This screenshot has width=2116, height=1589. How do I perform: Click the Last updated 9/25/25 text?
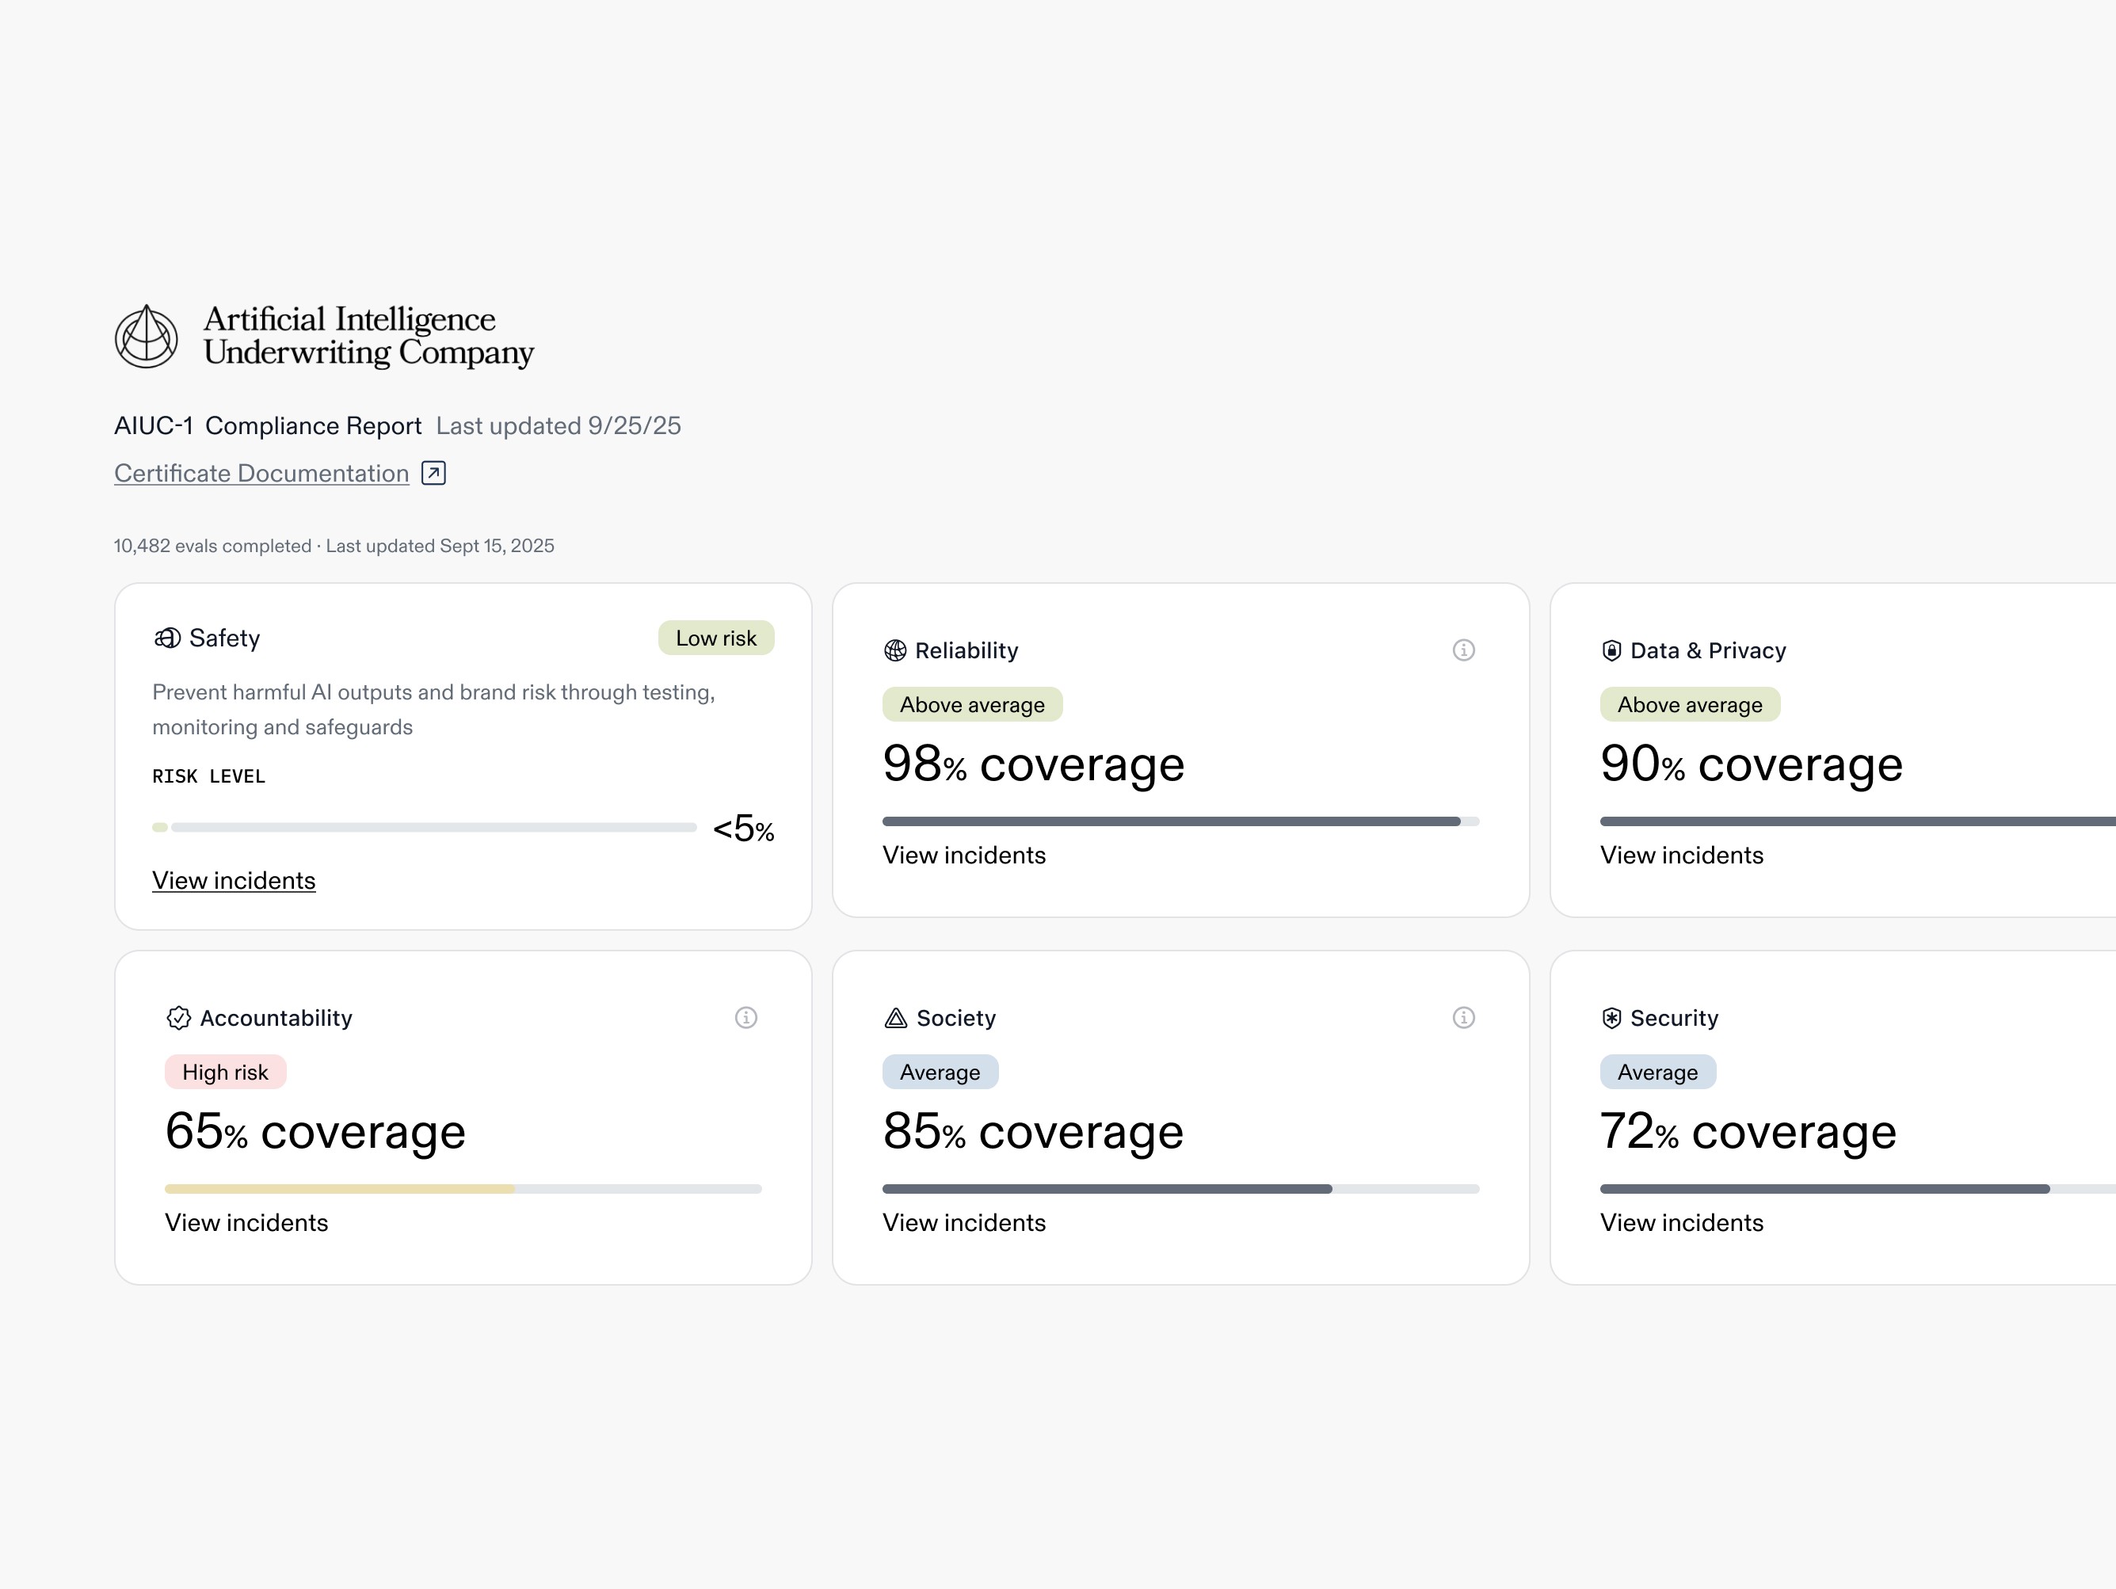(x=559, y=425)
